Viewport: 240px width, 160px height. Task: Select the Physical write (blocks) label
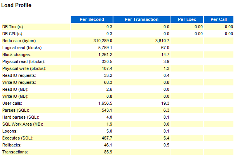coord(24,69)
